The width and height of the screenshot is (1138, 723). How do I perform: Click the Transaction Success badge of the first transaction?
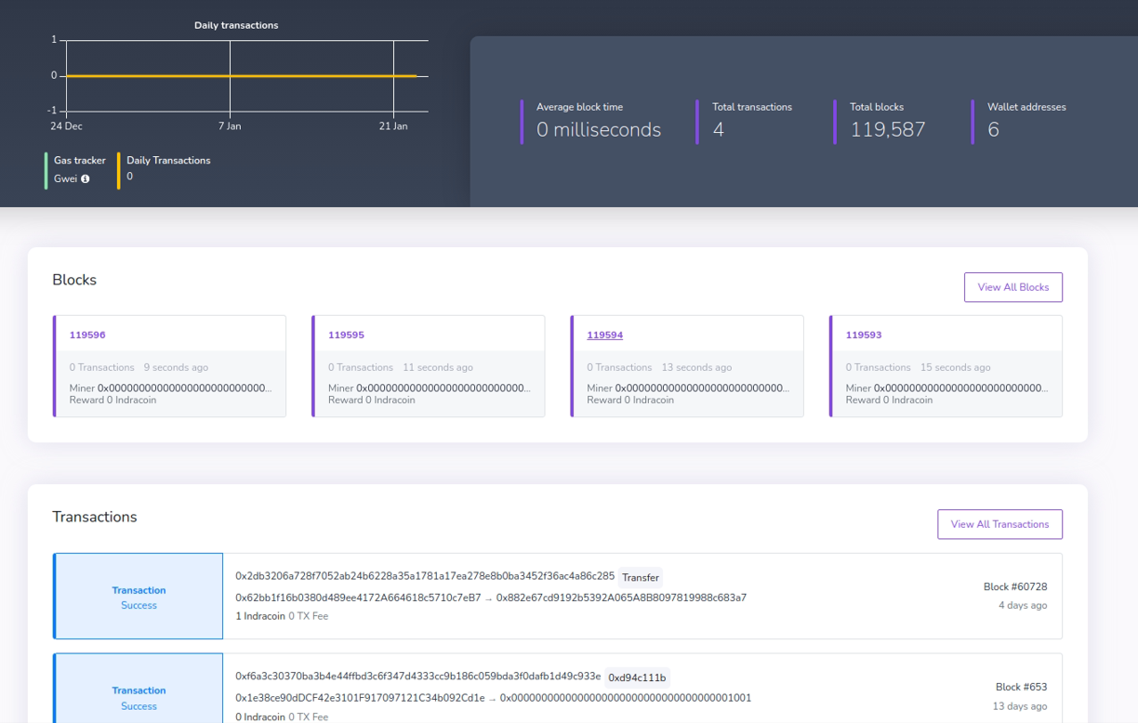(x=138, y=597)
